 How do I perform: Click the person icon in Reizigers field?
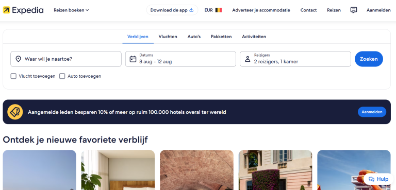click(x=247, y=59)
